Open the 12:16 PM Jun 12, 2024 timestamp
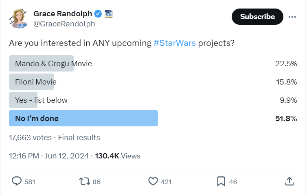307x195 pixels. (50, 156)
